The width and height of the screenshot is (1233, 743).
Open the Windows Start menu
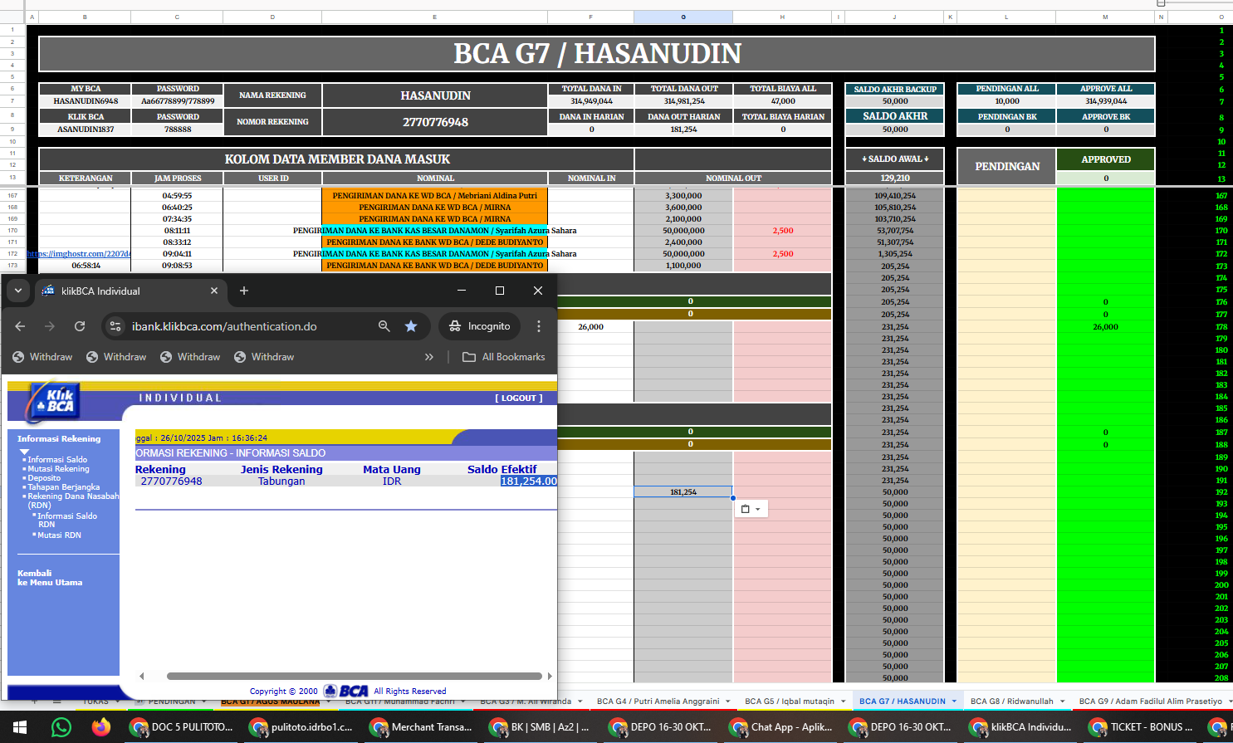(19, 727)
